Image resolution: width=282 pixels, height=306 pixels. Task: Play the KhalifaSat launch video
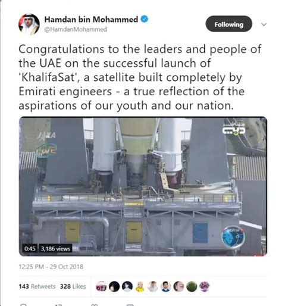(143, 186)
